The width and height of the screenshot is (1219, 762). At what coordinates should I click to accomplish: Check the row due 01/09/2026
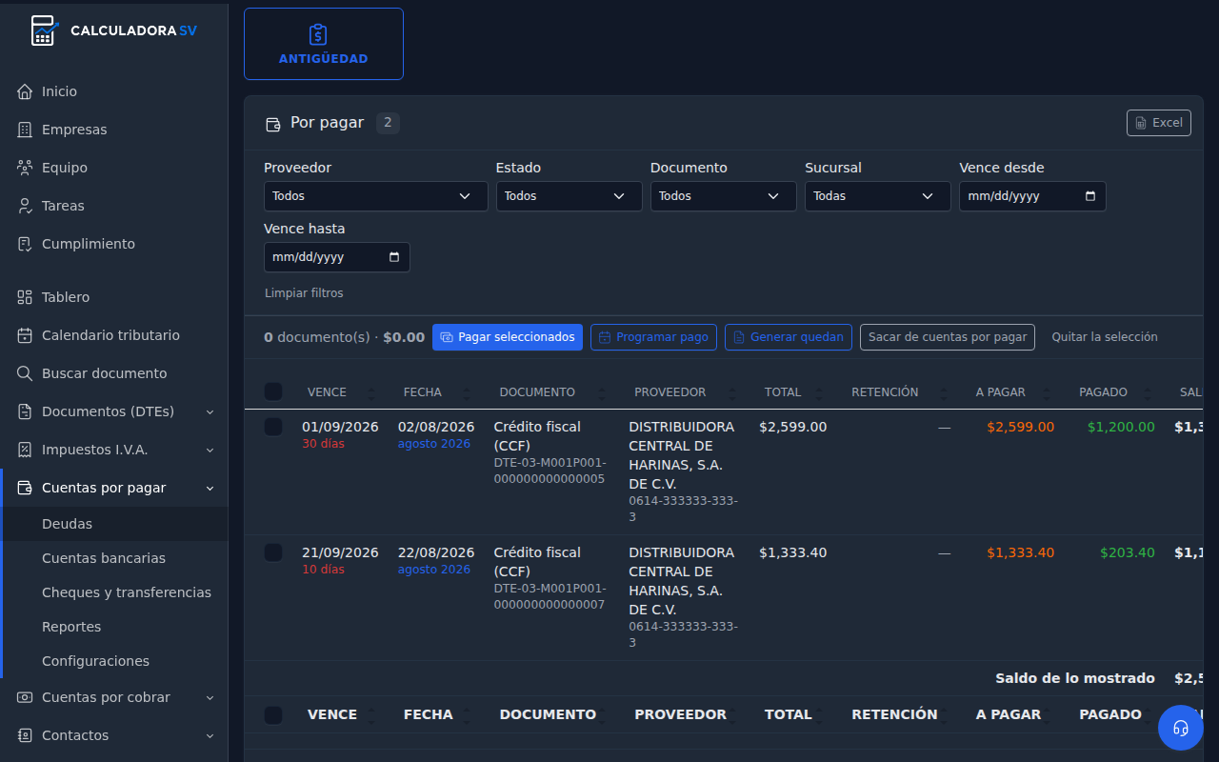(273, 427)
